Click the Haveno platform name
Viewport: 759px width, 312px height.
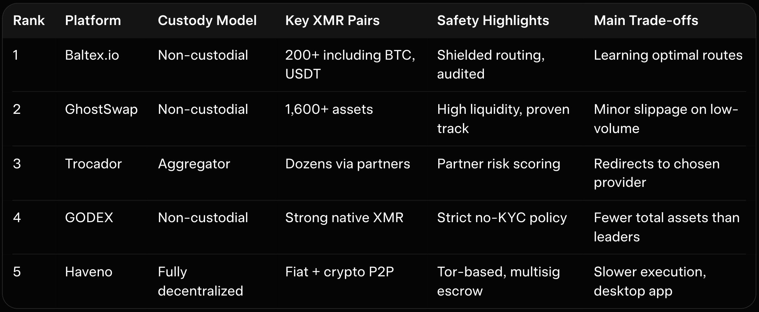[88, 272]
